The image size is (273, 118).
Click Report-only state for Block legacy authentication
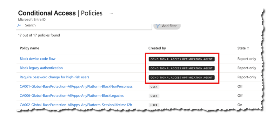(247, 68)
